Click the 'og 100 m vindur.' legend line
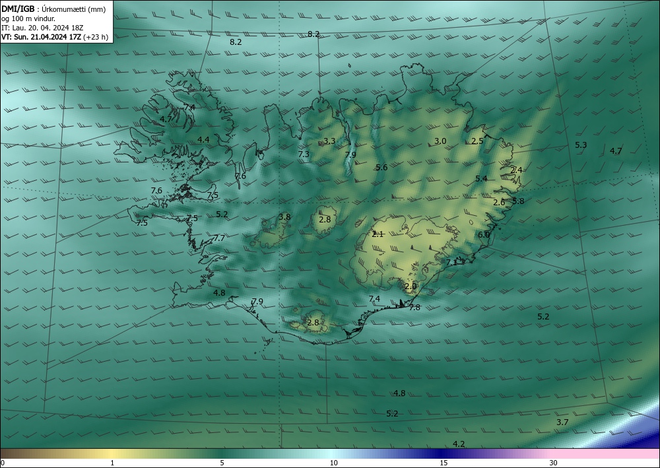 pos(28,18)
